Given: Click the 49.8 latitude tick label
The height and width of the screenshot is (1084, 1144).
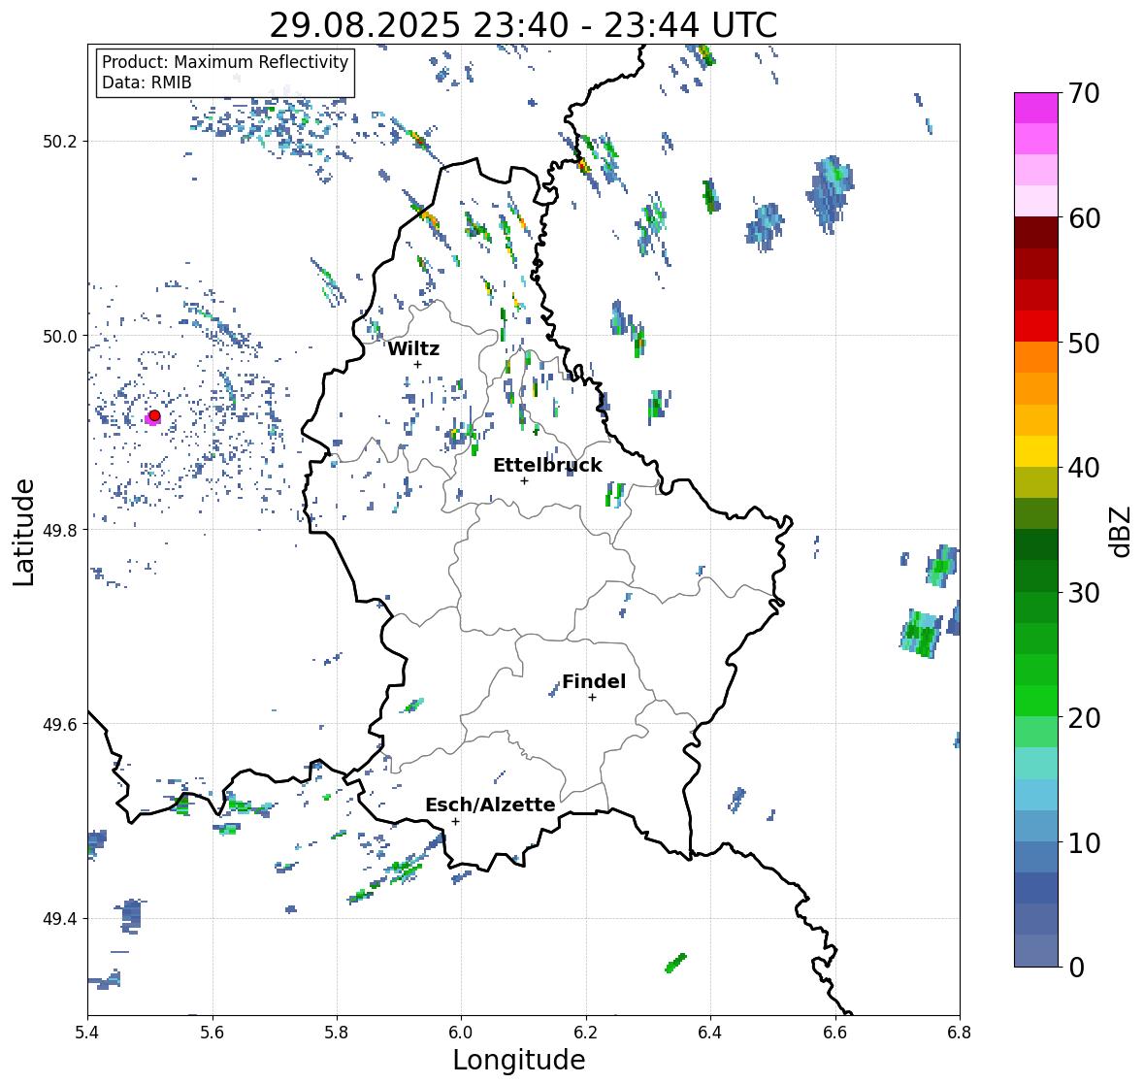Looking at the screenshot, I should 60,530.
